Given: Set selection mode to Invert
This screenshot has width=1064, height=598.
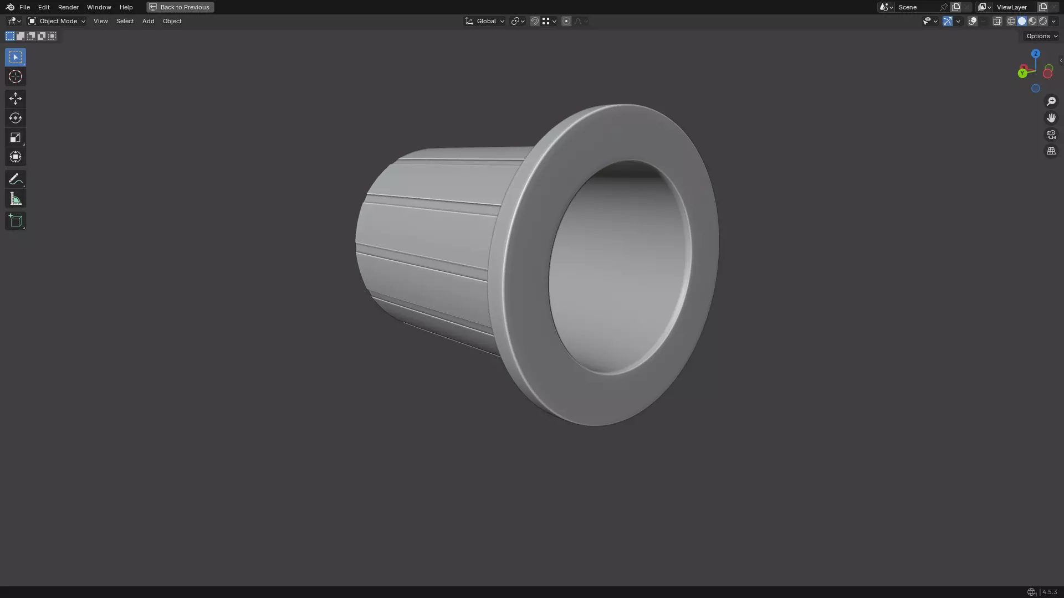Looking at the screenshot, I should (x=42, y=36).
